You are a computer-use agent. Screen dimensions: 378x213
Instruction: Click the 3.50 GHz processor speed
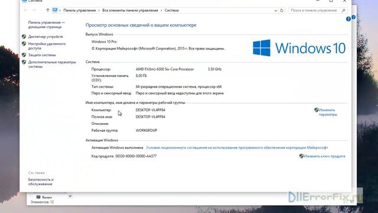214,69
